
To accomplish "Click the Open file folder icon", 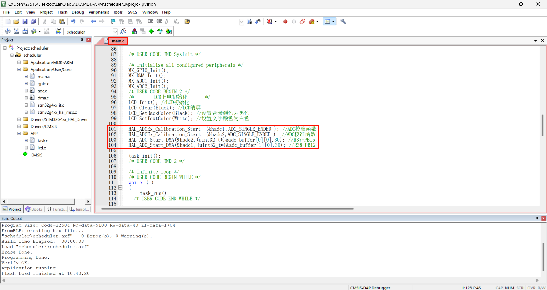I will pyautogui.click(x=17, y=21).
